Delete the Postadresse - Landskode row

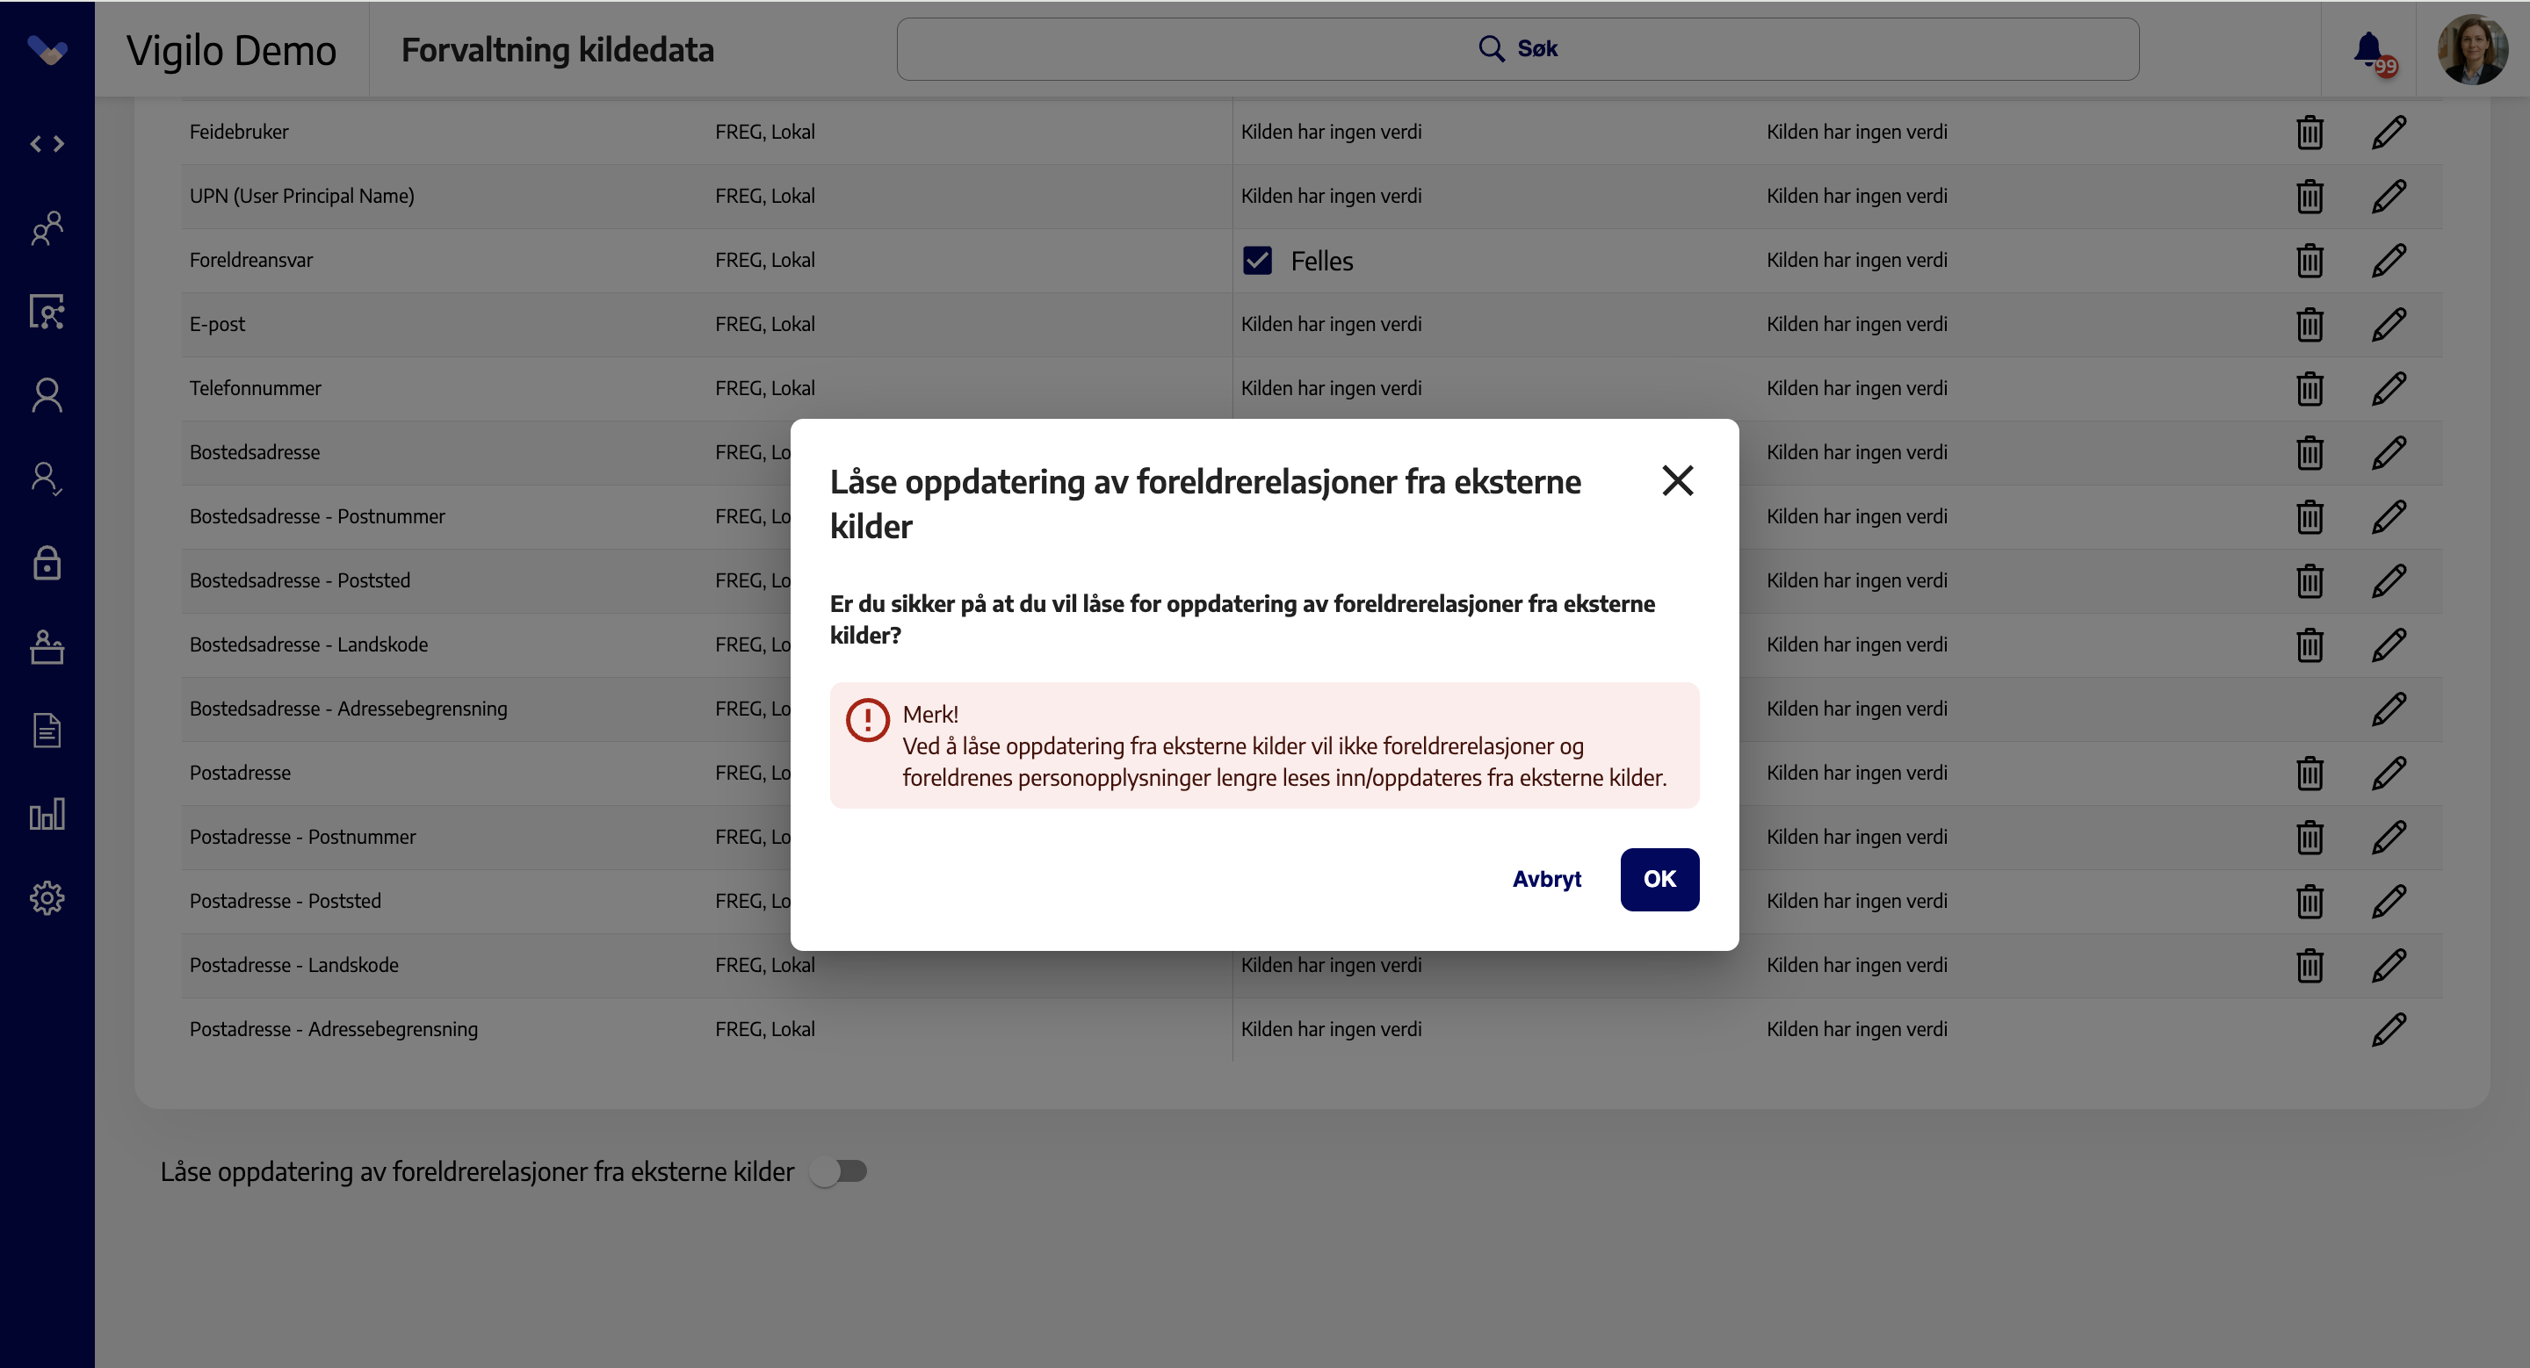pyautogui.click(x=2310, y=966)
